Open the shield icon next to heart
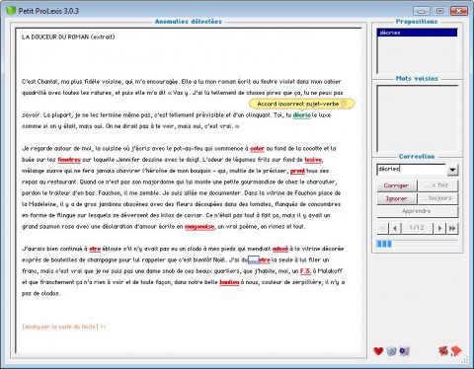This screenshot has height=369, width=474. tap(391, 351)
